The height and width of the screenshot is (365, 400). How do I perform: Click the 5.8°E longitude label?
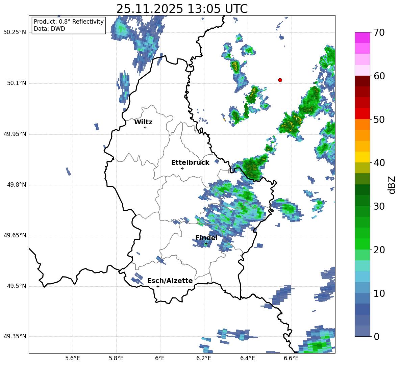click(116, 358)
